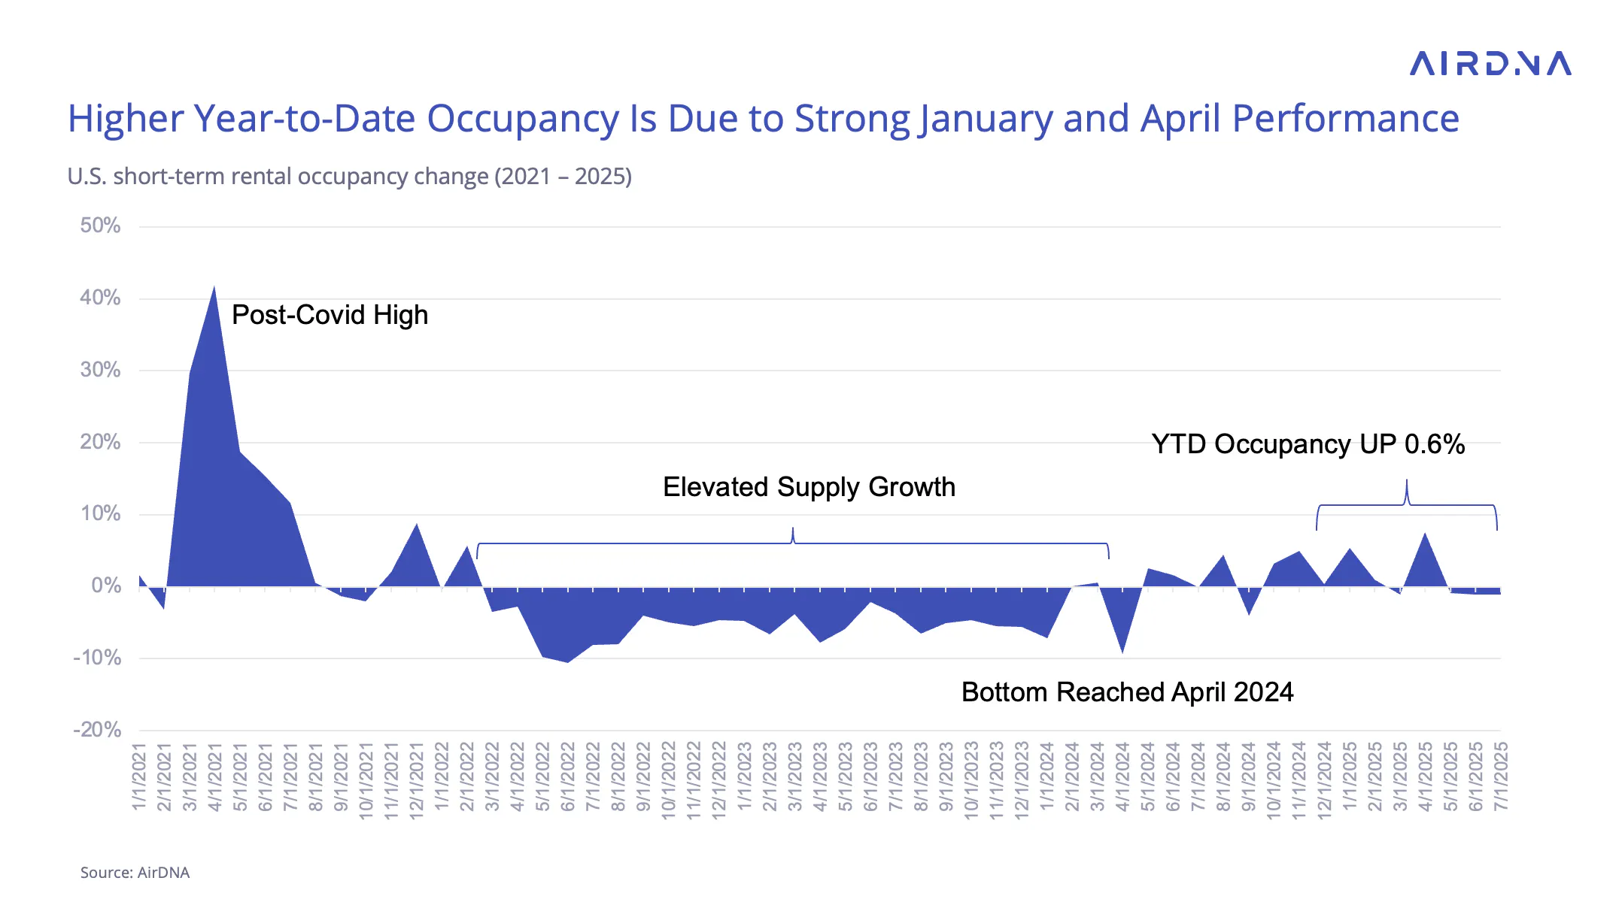
Task: Click the 4/1/2021 x-axis date
Action: tap(215, 776)
